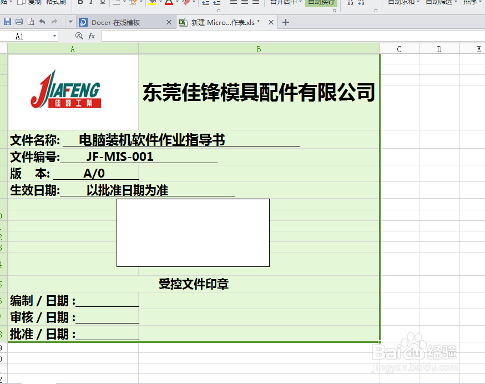Click the 批准 / 日期 cell
The height and width of the screenshot is (384, 485).
[73, 334]
